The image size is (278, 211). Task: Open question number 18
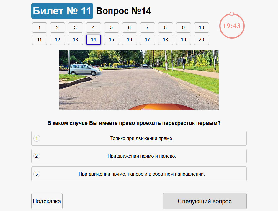coord(165,40)
